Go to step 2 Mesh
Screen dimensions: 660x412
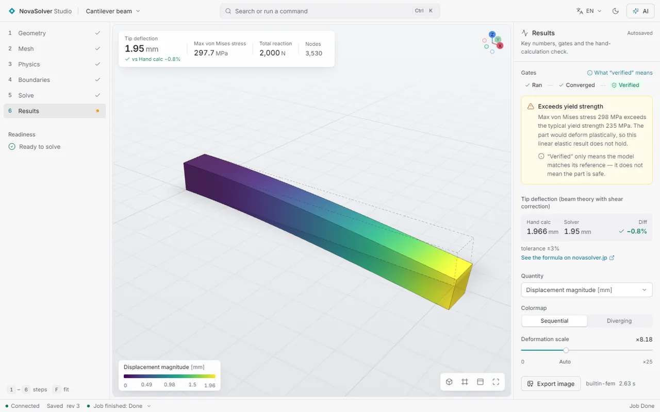(55, 48)
